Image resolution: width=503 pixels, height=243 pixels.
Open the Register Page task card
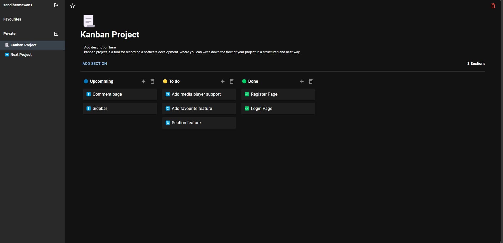point(278,94)
